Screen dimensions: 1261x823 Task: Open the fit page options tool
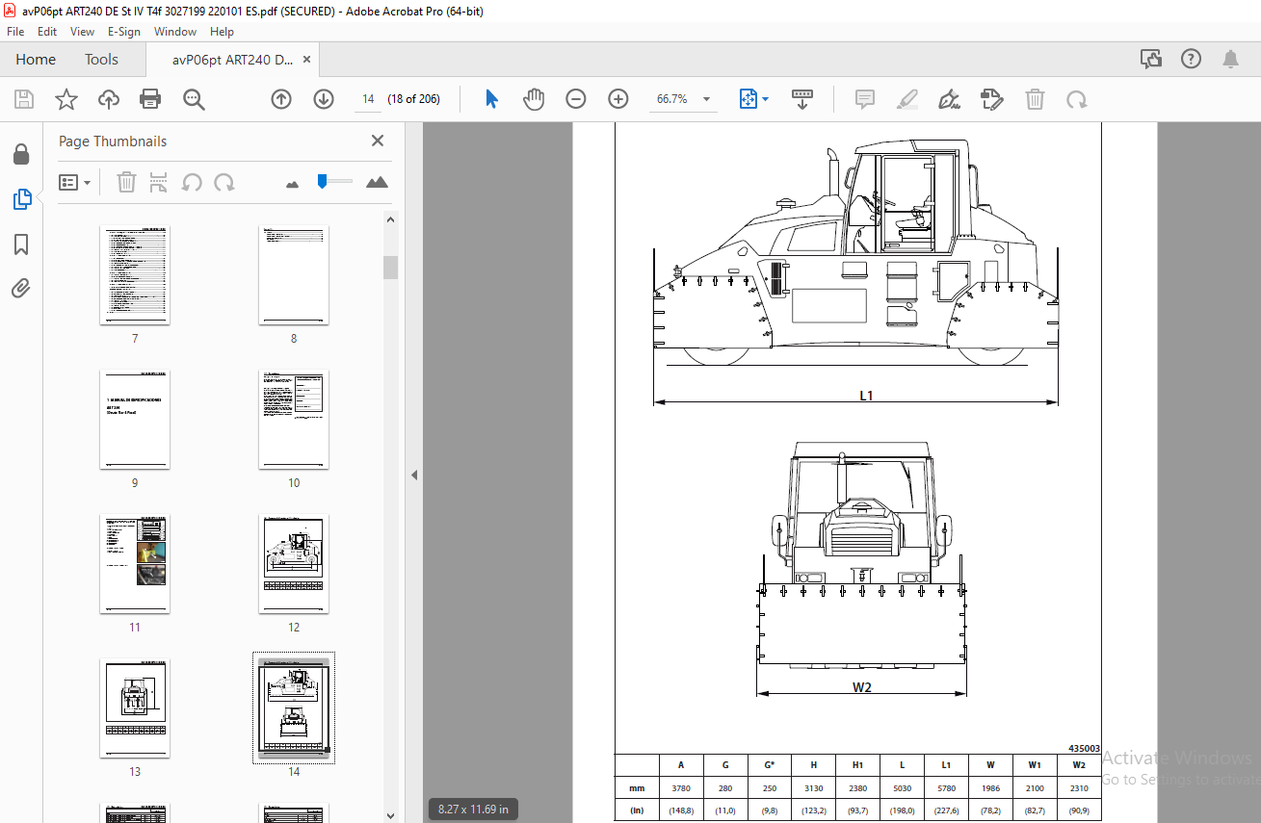[749, 99]
